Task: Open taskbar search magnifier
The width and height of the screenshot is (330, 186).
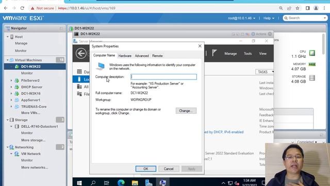Action: pos(93,182)
